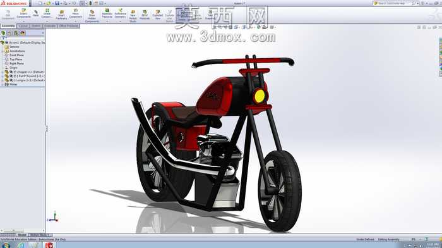Image resolution: width=442 pixels, height=248 pixels.
Task: Start a New Motion Study
Action: [133, 16]
